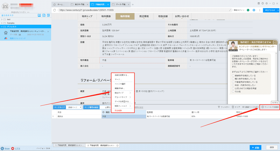Select その他 radio option in the chat
This screenshot has height=151, width=280.
click(233, 91)
